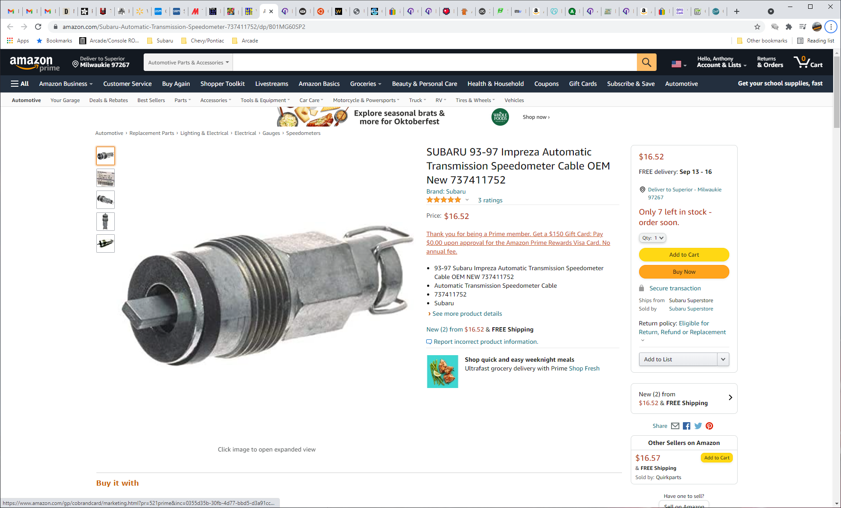The height and width of the screenshot is (508, 841).
Task: Share product via email envelope icon
Action: tap(675, 426)
